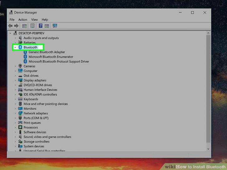Open the File menu

tap(12, 20)
